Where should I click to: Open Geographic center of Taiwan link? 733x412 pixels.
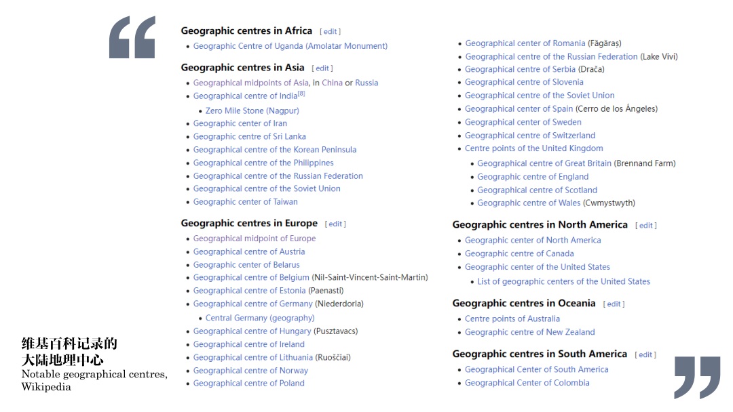(245, 202)
